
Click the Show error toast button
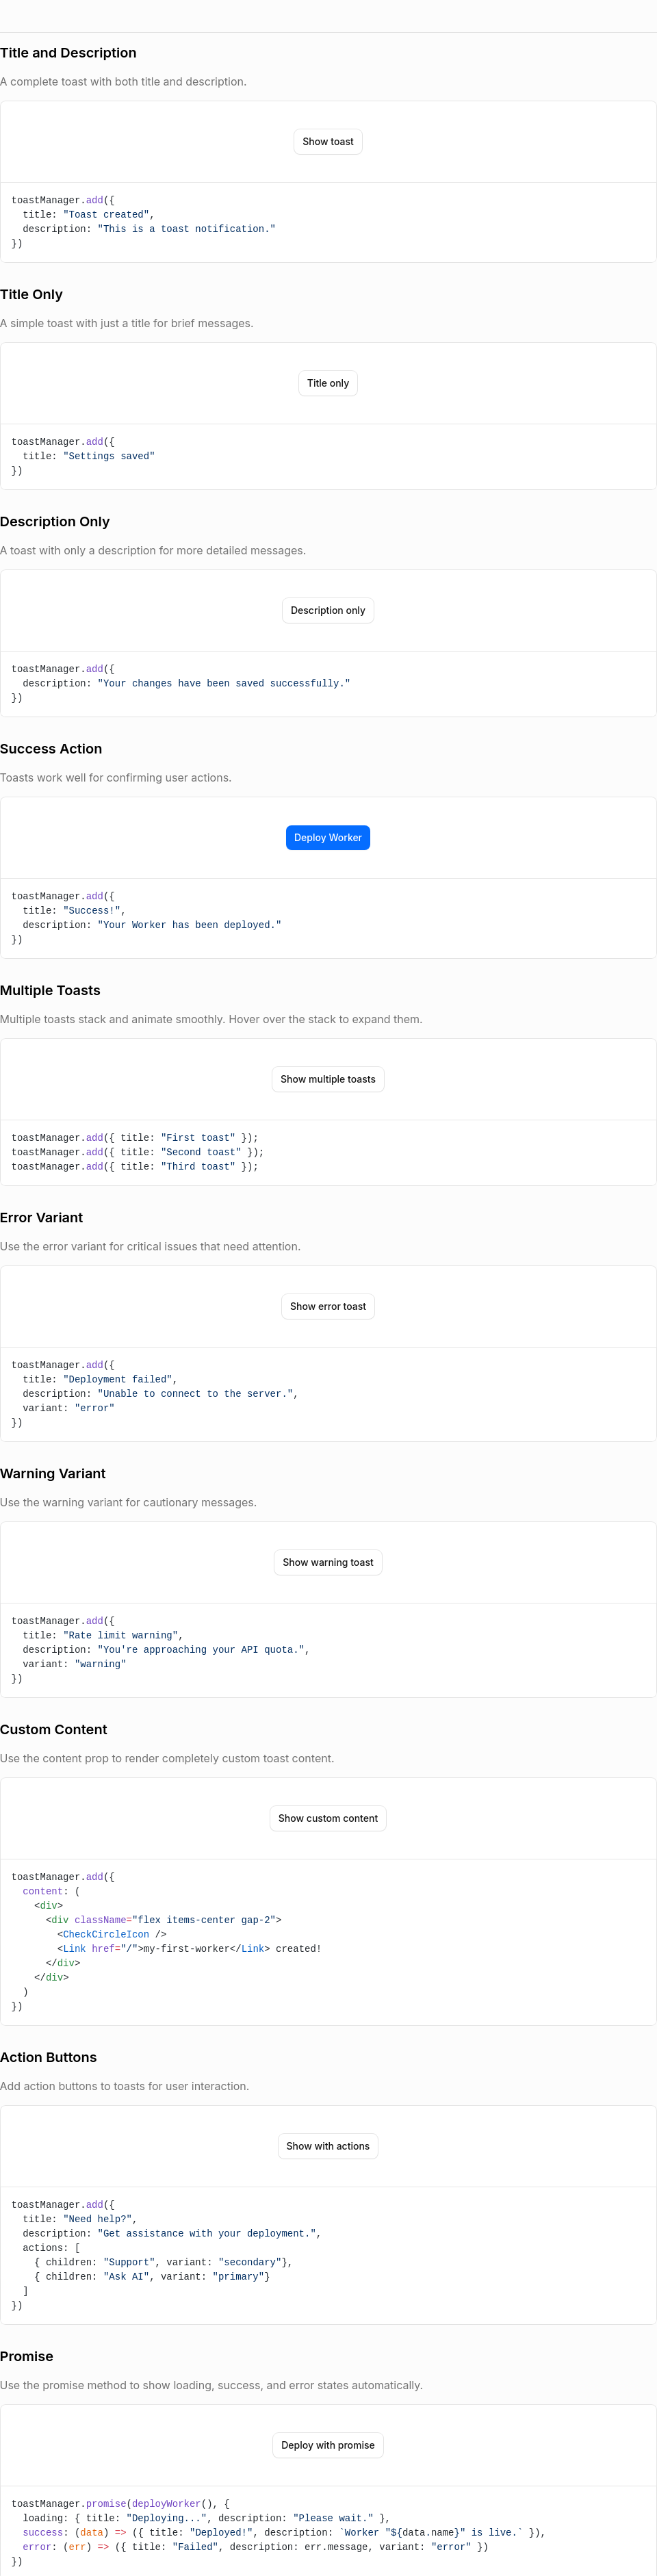pos(328,1306)
